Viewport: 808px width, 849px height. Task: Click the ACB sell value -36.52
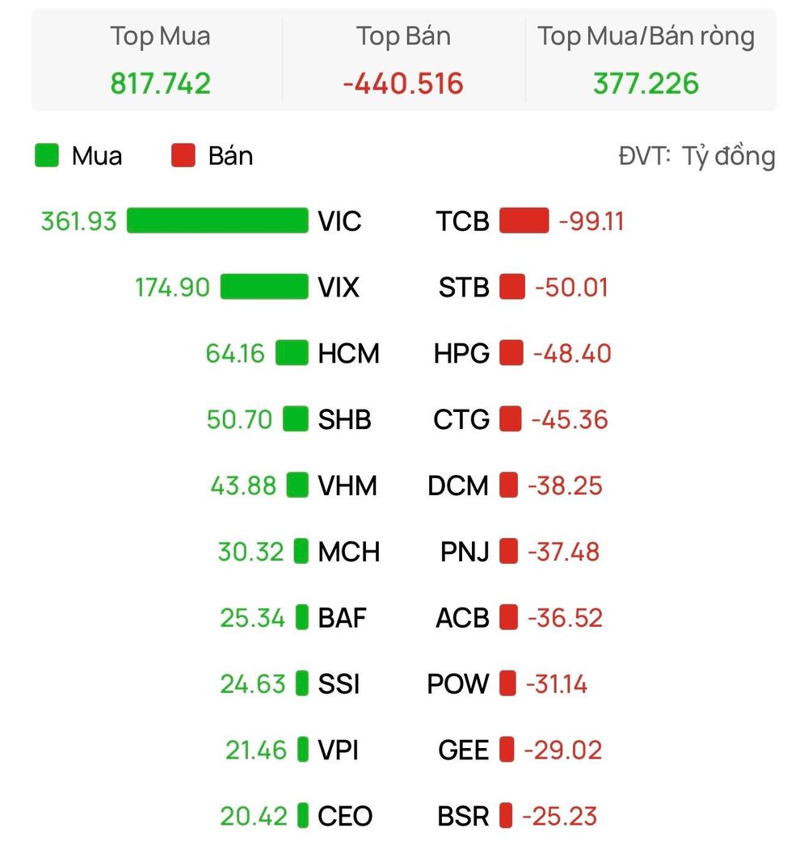pos(566,618)
